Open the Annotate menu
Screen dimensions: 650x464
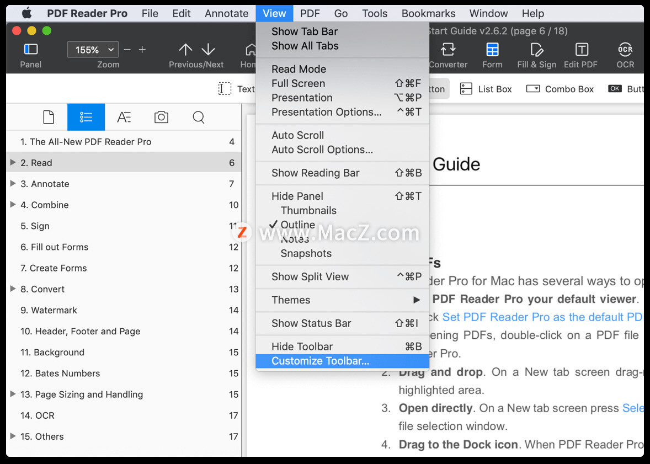click(226, 13)
